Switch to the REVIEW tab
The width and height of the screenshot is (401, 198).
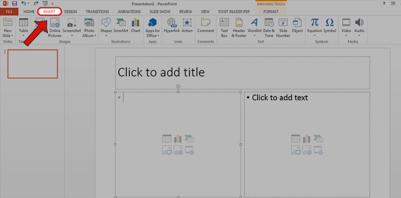[185, 11]
